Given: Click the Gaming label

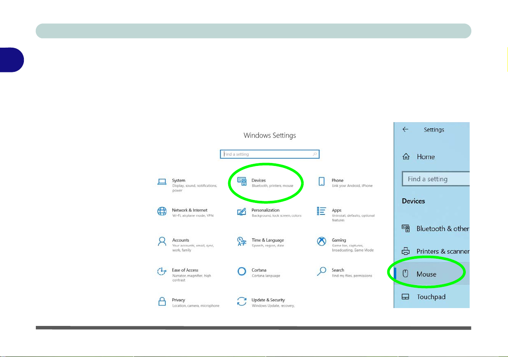Looking at the screenshot, I should click(339, 240).
